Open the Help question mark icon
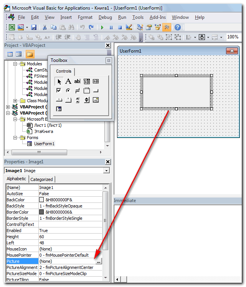This screenshot has width=246, height=287. 177,27
